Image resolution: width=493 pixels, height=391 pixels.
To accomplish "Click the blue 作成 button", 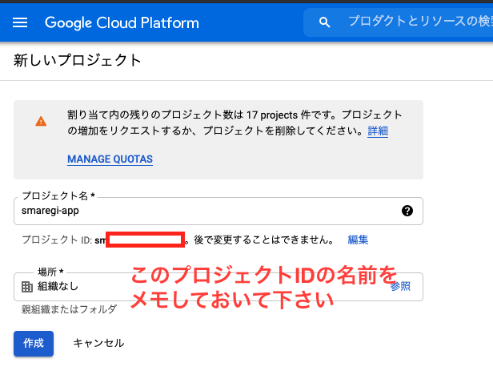I will (34, 344).
